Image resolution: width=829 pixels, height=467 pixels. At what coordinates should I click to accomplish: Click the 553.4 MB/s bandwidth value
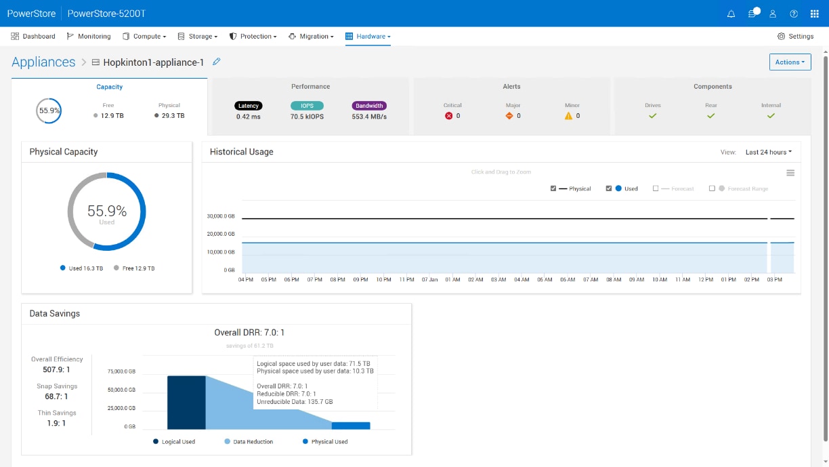[x=369, y=117]
